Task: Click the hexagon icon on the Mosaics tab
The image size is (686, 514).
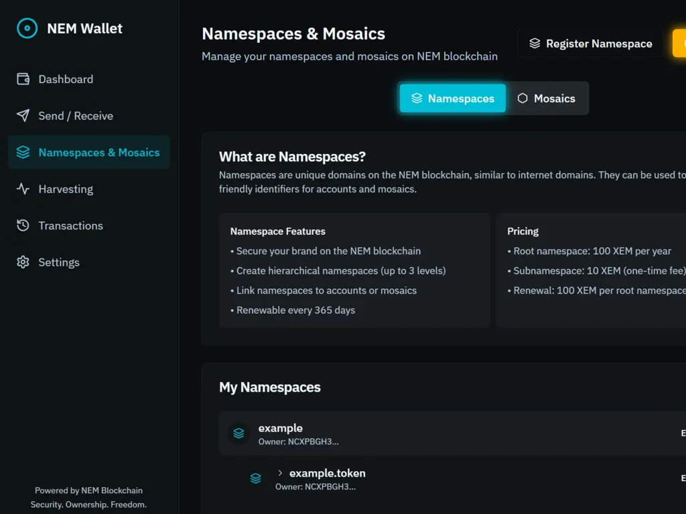Action: [x=523, y=98]
